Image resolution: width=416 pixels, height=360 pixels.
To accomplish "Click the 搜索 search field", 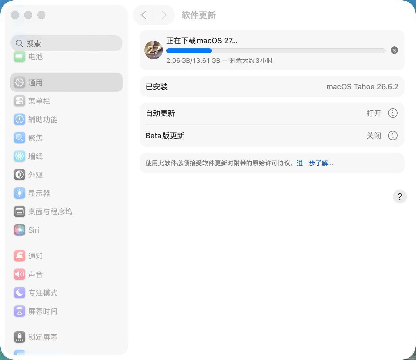I will (66, 43).
